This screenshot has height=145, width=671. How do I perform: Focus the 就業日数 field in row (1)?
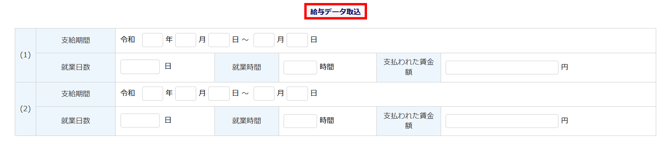pos(140,67)
